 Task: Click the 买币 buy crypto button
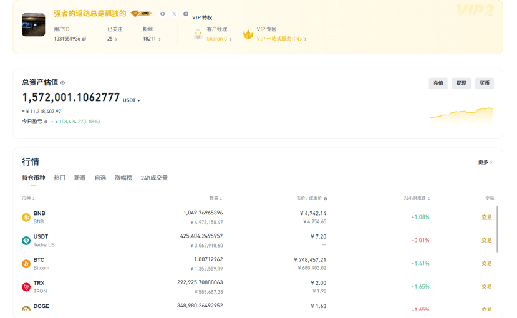(x=485, y=84)
